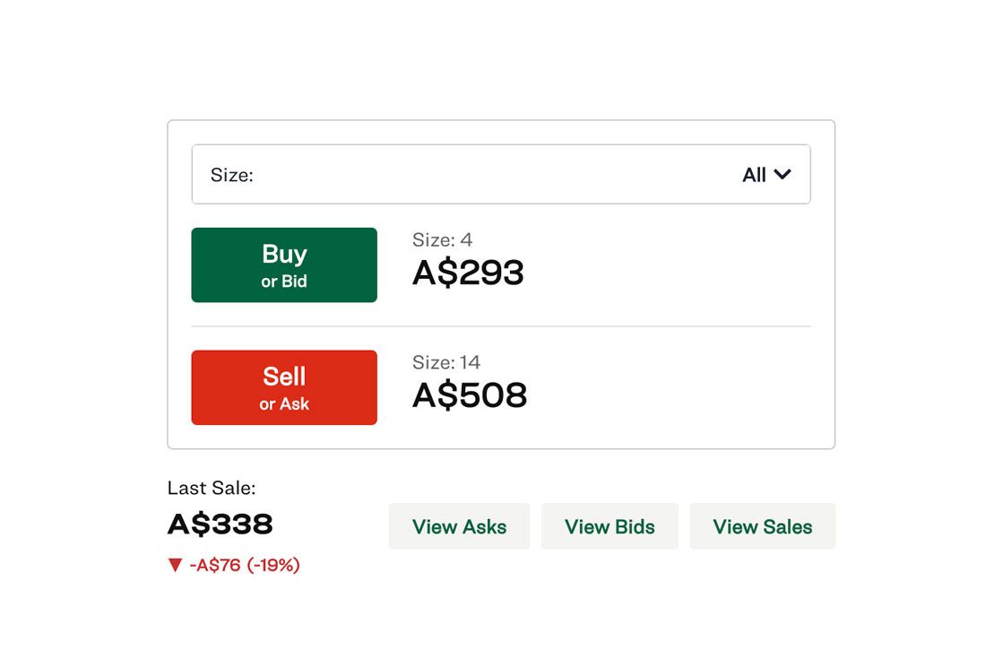Image resolution: width=986 pixels, height=659 pixels.
Task: Open the View Asks list
Action: (459, 526)
